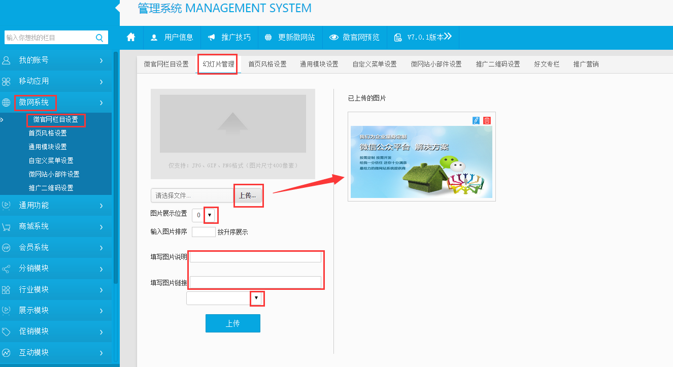The width and height of the screenshot is (673, 367).
Task: Expand 商城系统 sidebar section
Action: [56, 226]
